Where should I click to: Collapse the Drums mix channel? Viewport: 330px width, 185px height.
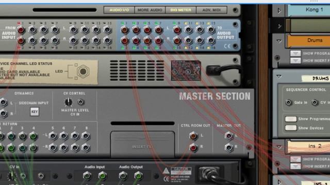279,41
